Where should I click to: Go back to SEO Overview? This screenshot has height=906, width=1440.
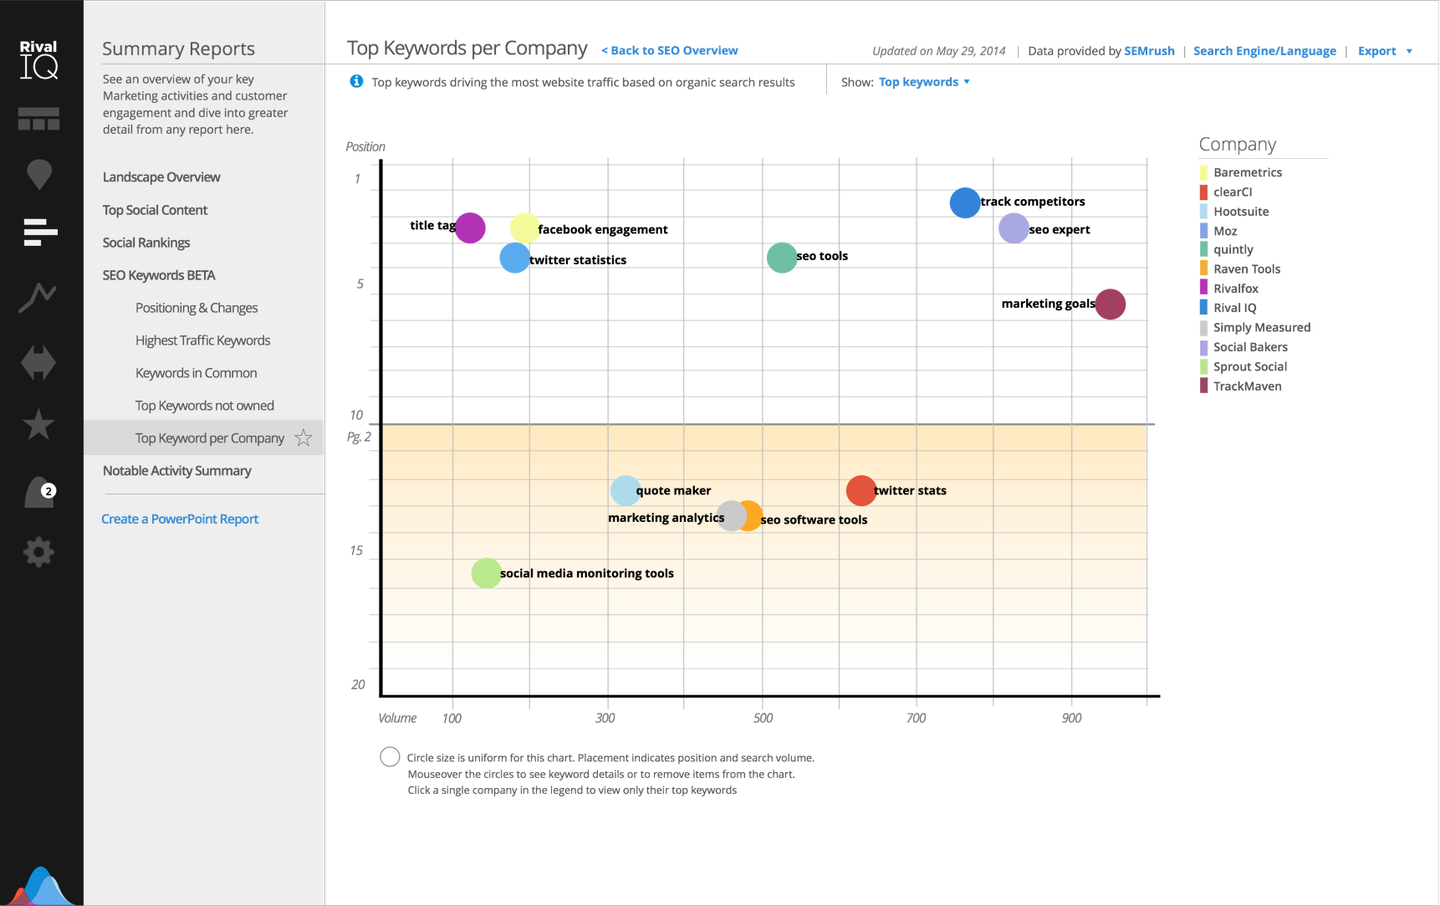tap(669, 50)
